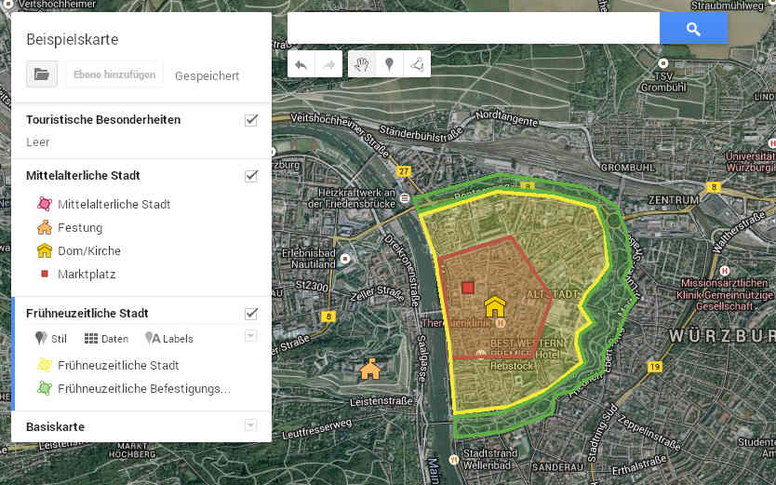Click the Ebene hinzufügen button
This screenshot has width=776, height=485.
point(114,74)
